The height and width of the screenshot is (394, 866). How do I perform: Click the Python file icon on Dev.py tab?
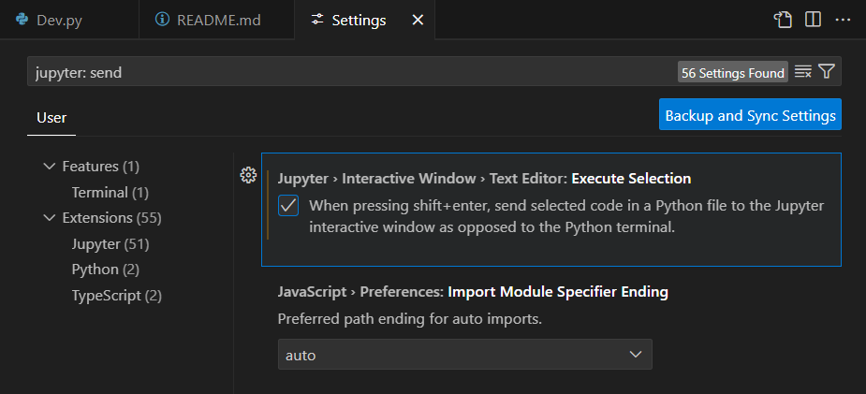tap(22, 20)
